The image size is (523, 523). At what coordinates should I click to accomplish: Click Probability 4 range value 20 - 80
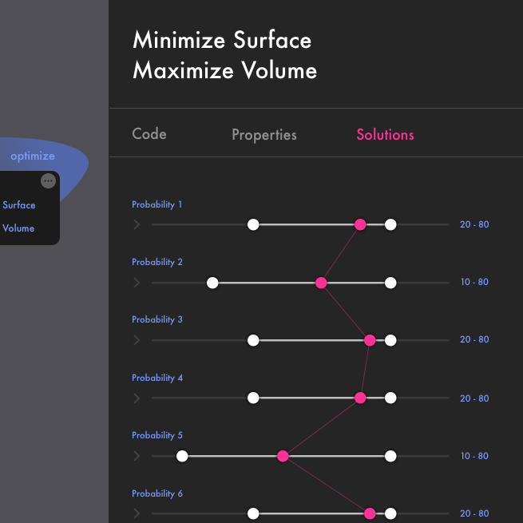click(474, 398)
